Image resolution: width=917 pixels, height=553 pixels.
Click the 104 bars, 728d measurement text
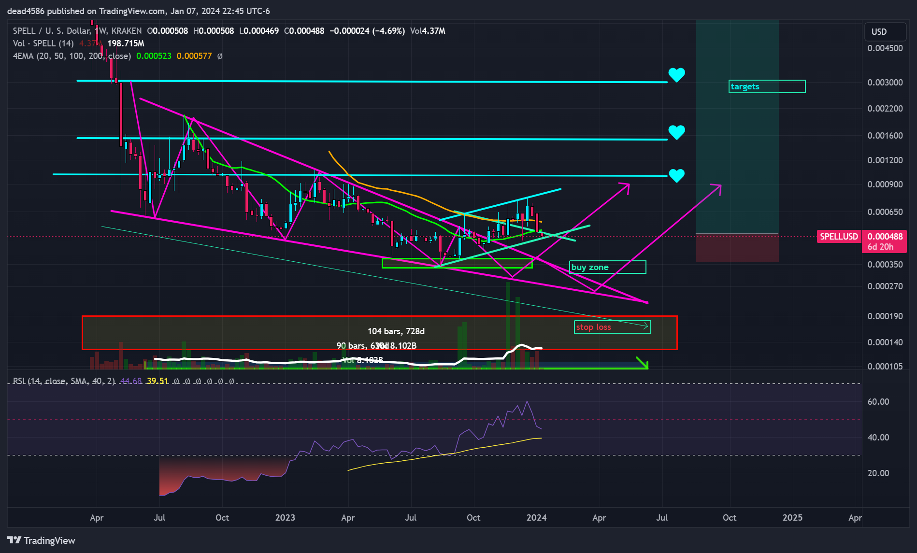tap(396, 331)
